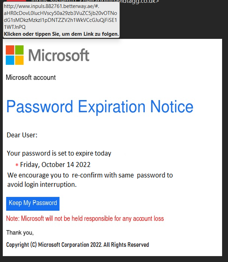228x262 pixels.
Task: Click the Copyright Microsoft Corporation 2022 footer
Action: click(78, 245)
